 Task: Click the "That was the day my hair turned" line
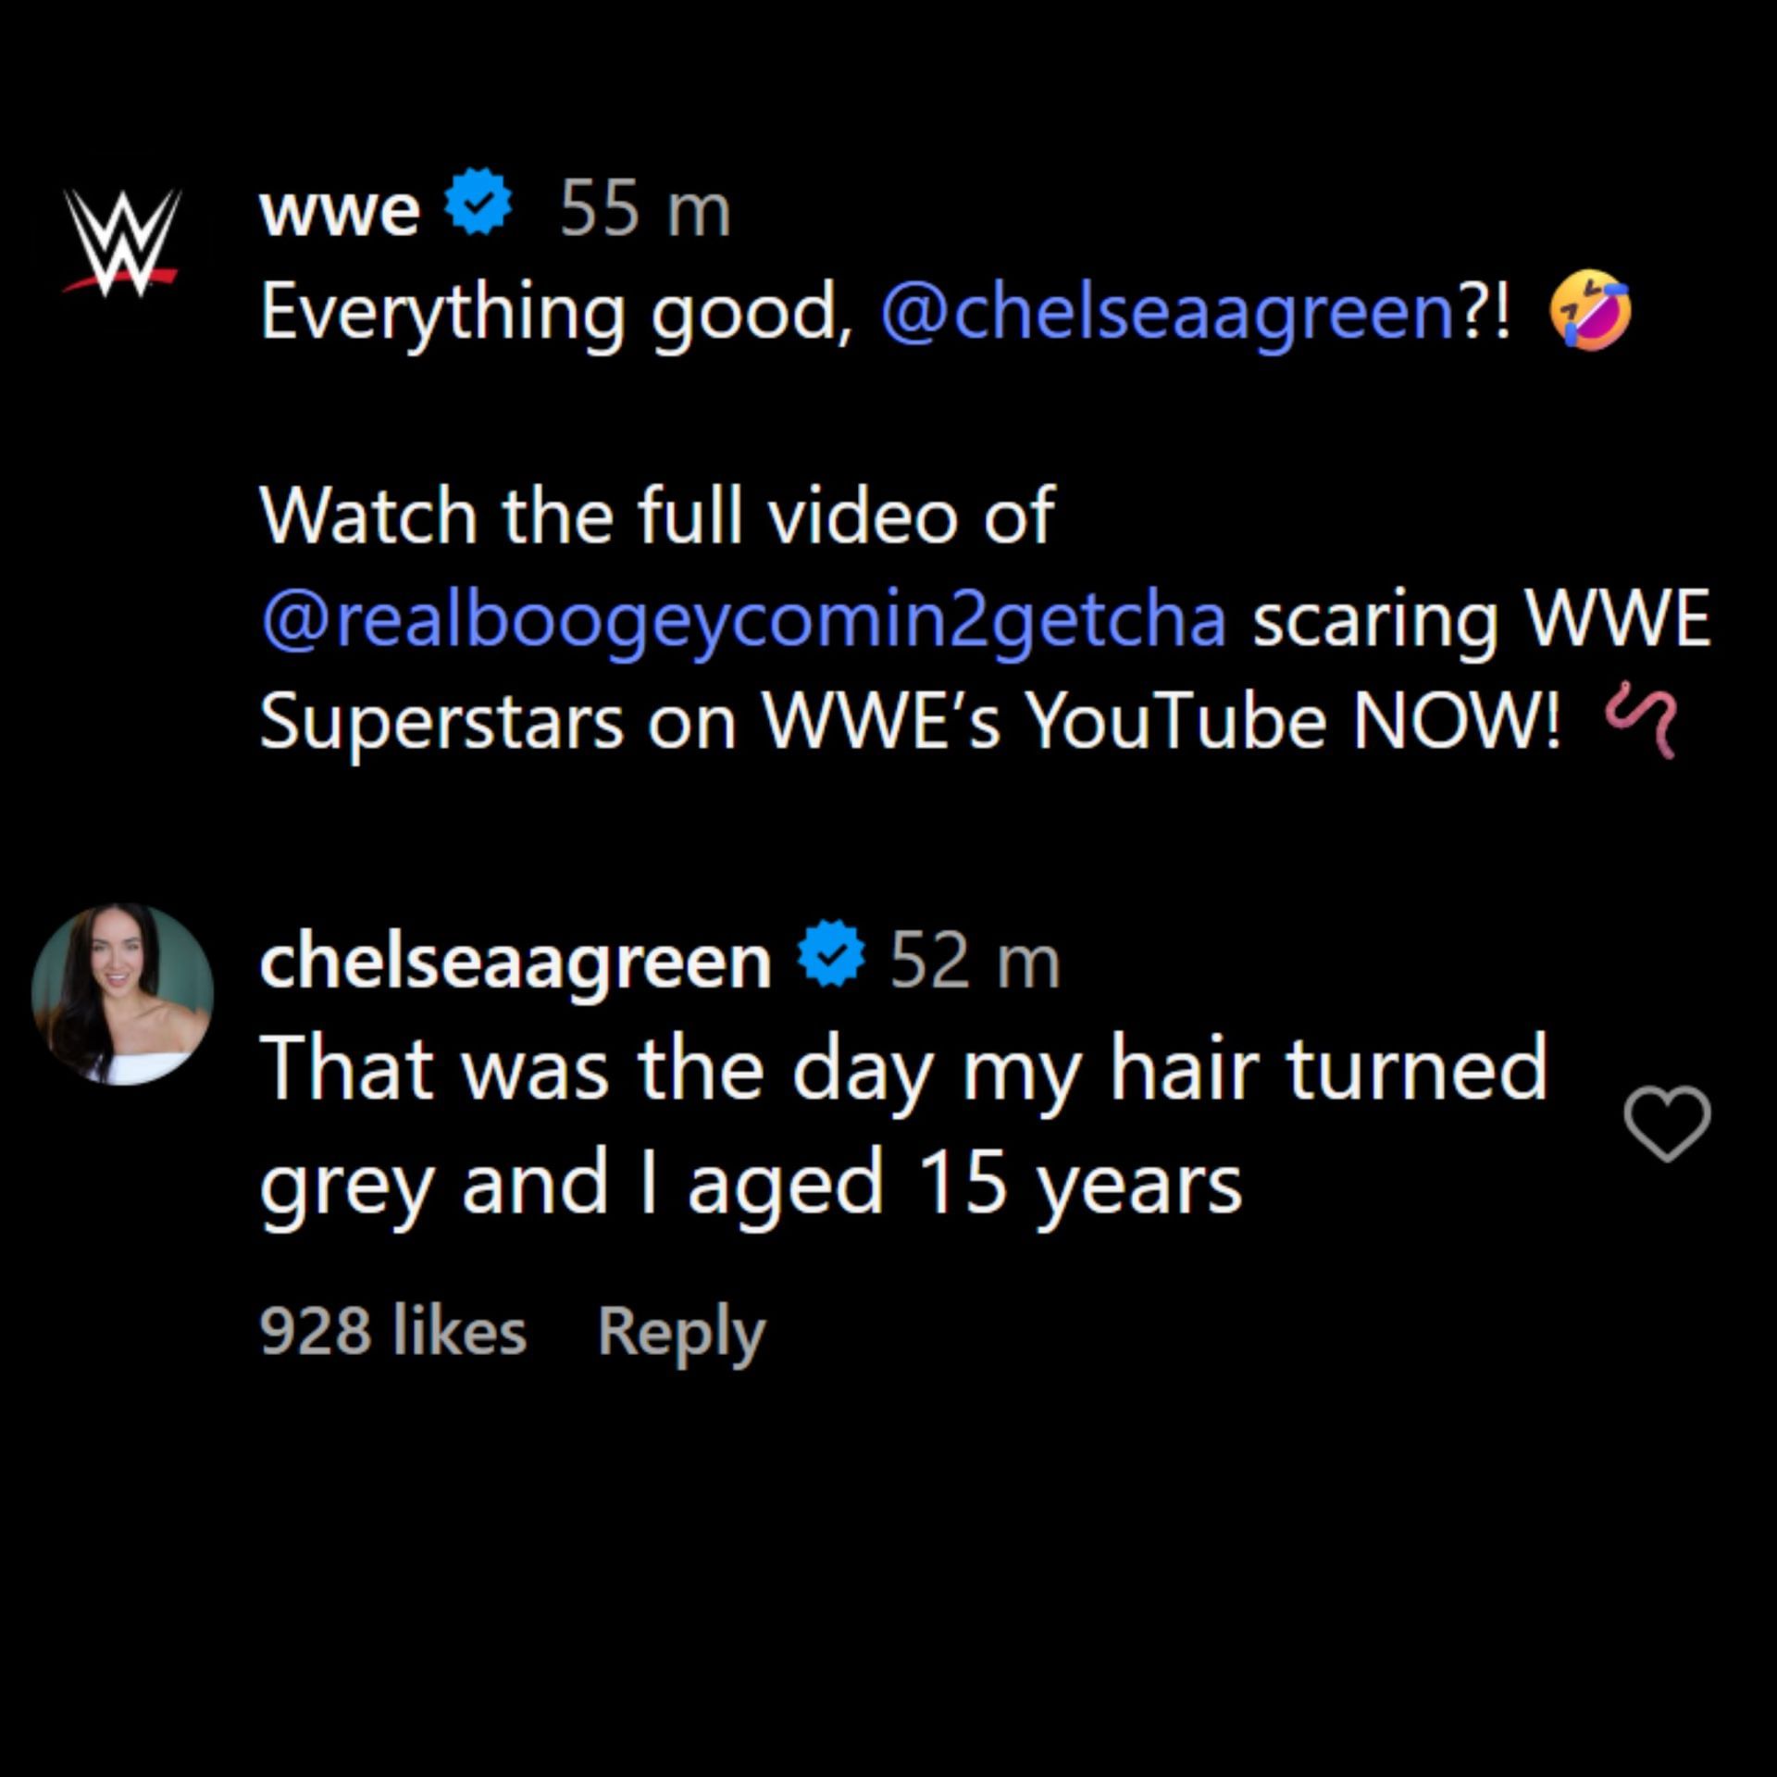coord(902,1069)
